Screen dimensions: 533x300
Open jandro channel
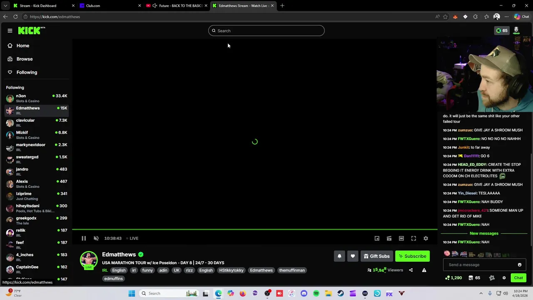click(x=37, y=171)
